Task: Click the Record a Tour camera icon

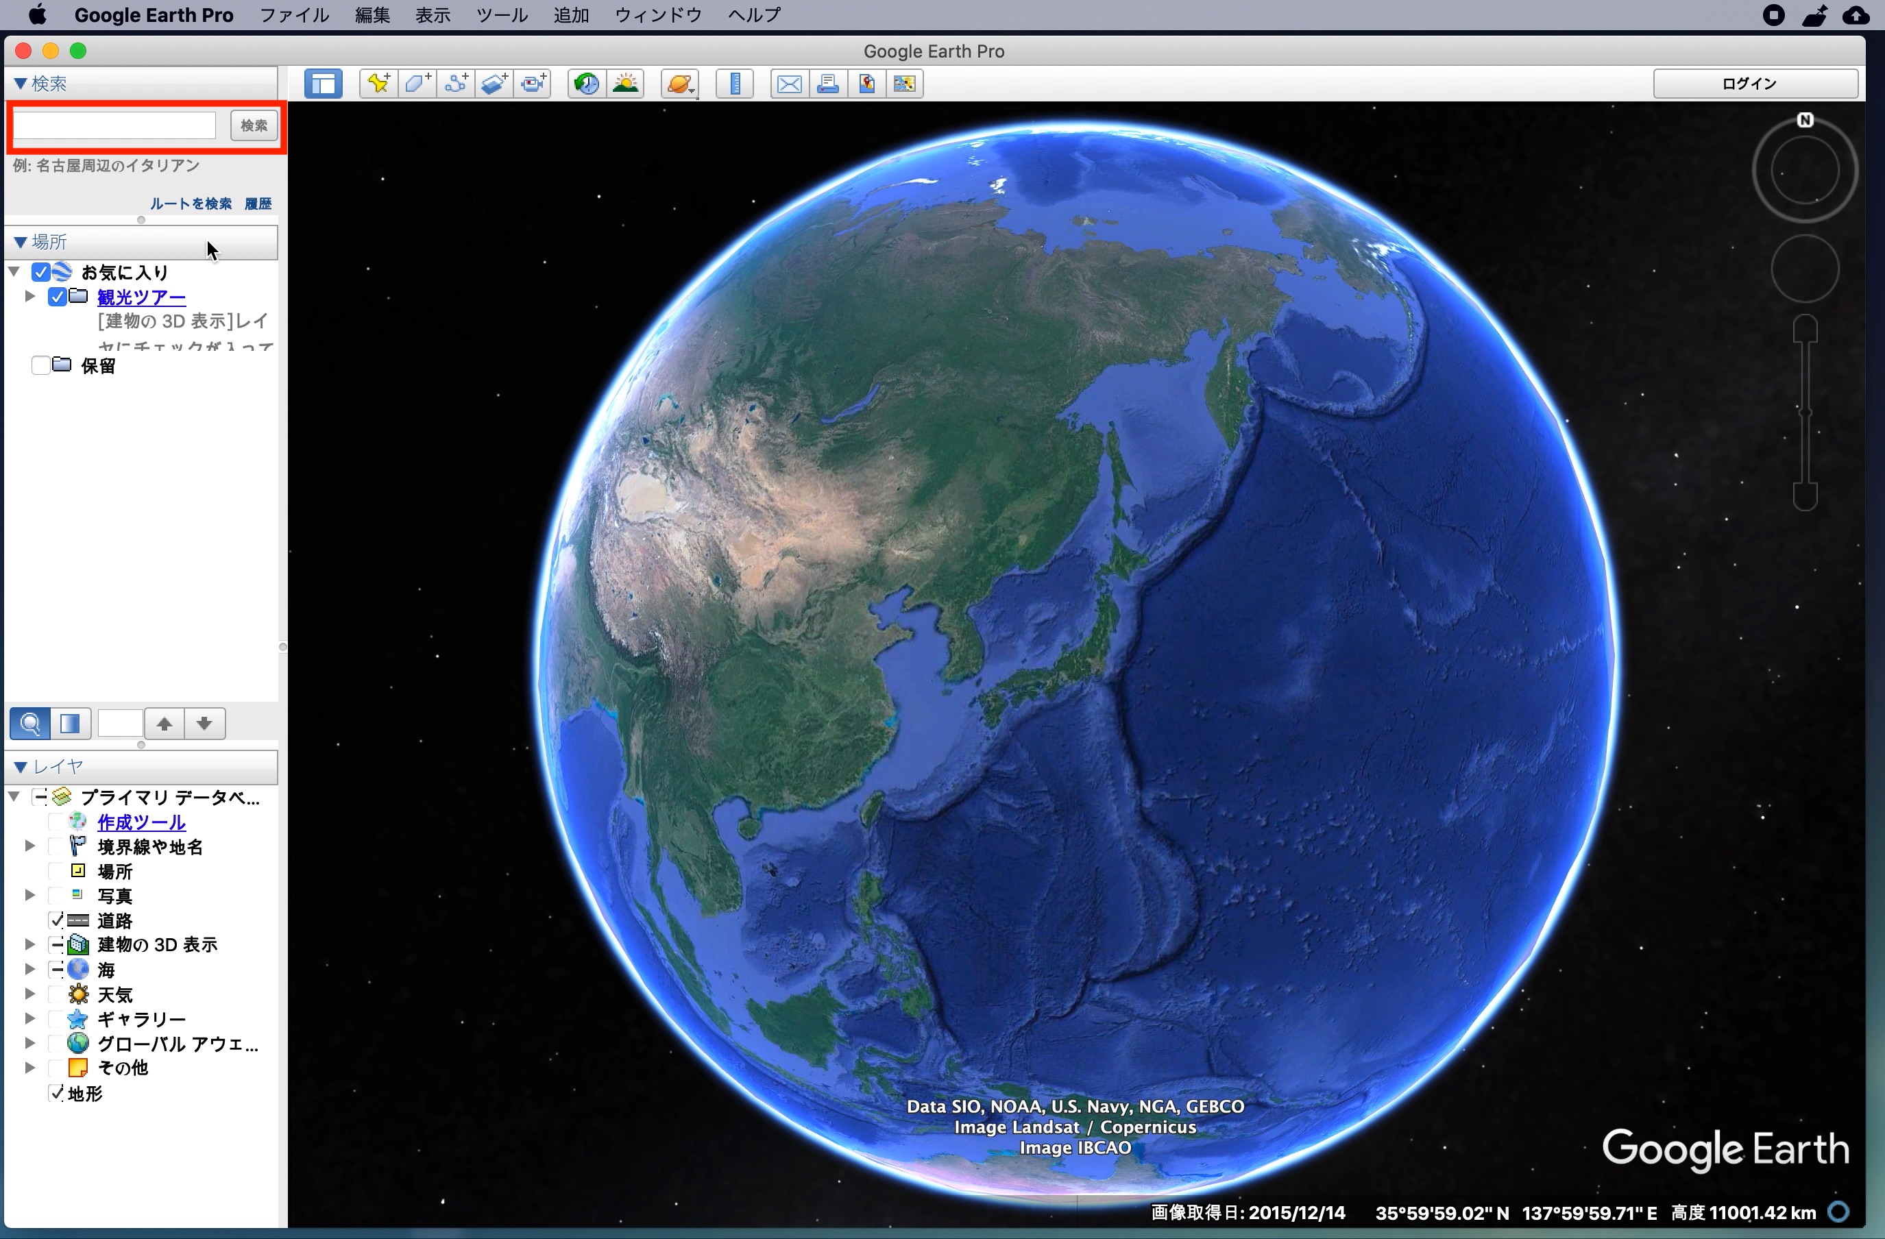Action: point(534,83)
